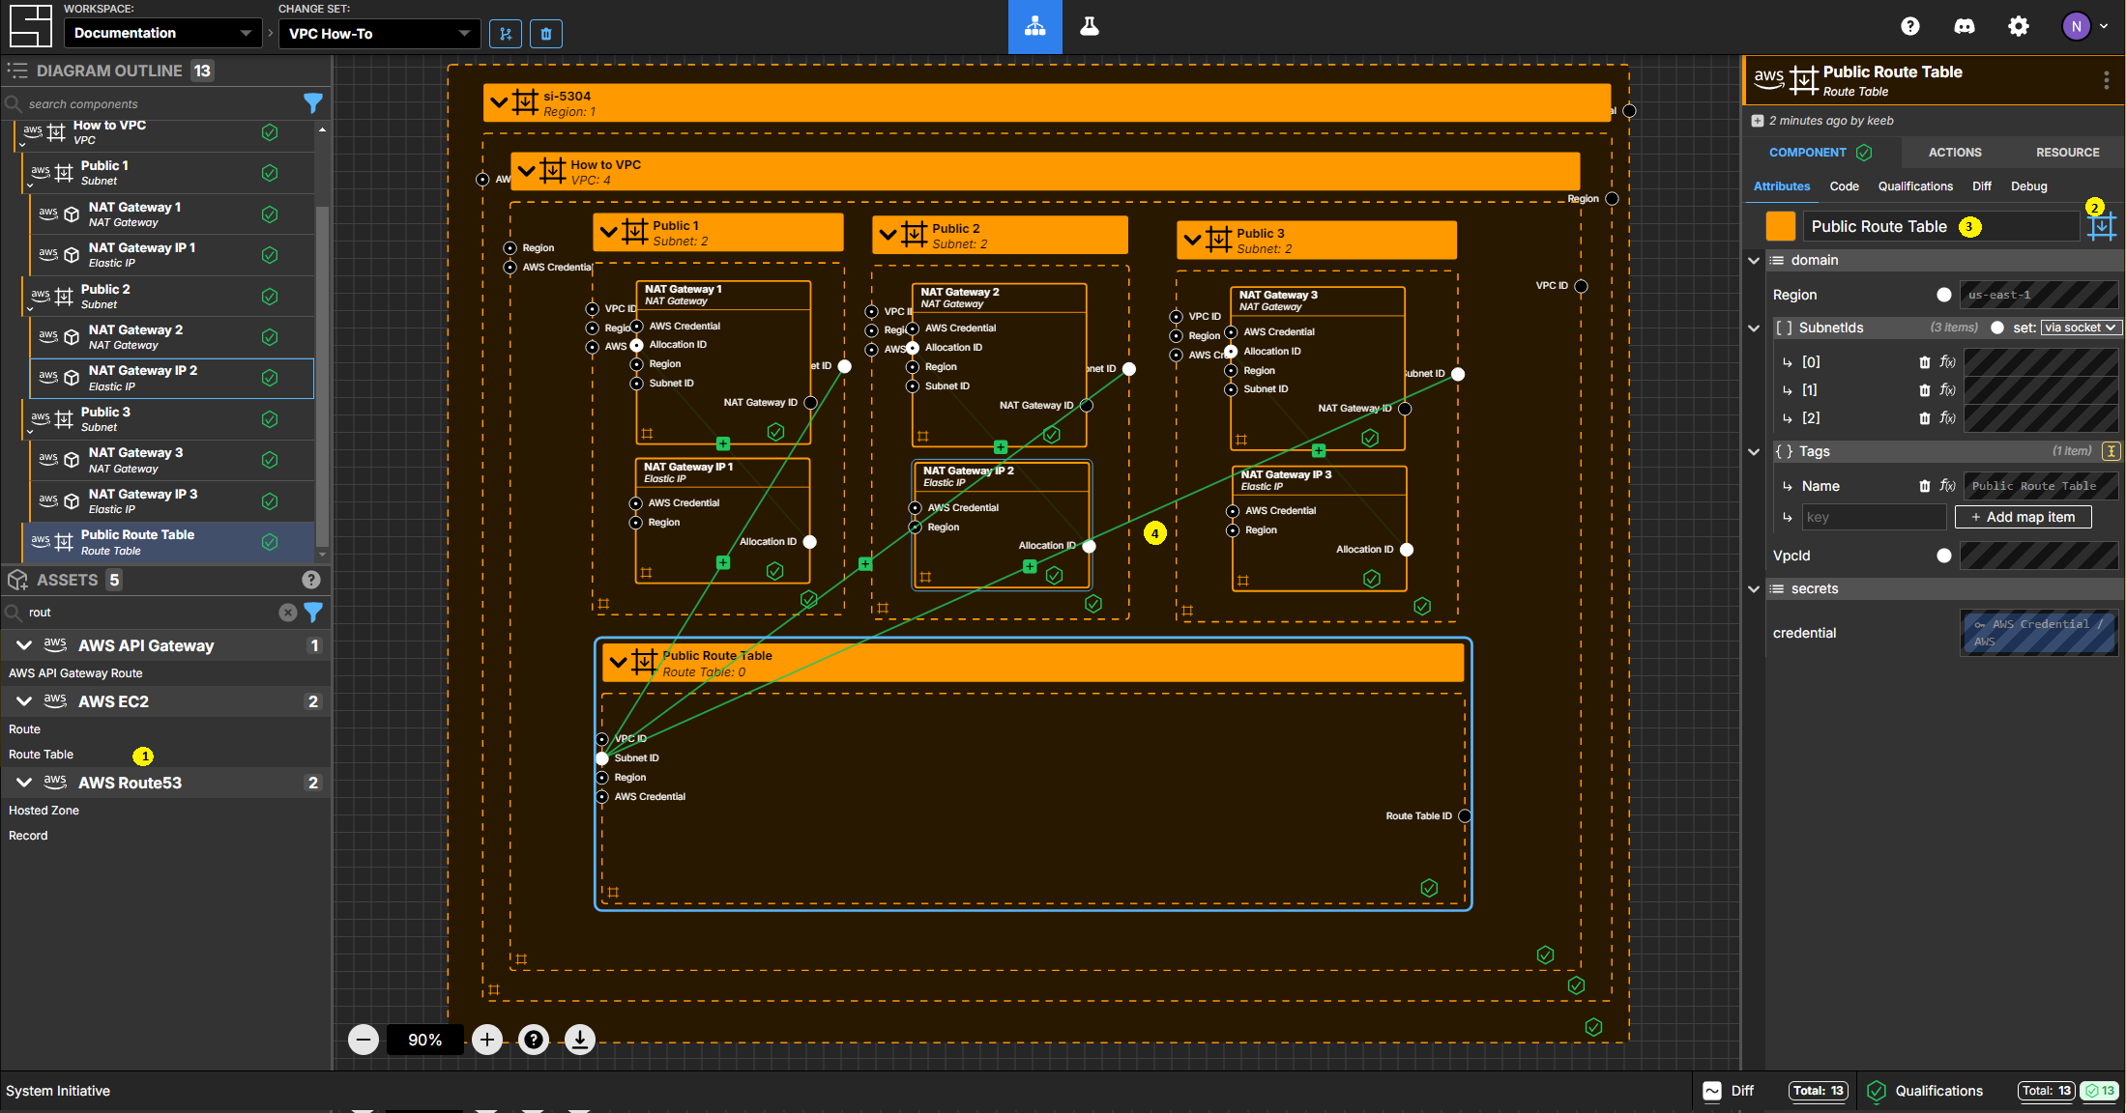This screenshot has height=1113, width=2126.
Task: Open the diagram help button near zoom
Action: click(x=534, y=1040)
